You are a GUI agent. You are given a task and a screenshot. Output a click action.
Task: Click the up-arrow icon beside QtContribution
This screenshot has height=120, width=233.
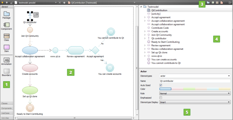coord(64,3)
